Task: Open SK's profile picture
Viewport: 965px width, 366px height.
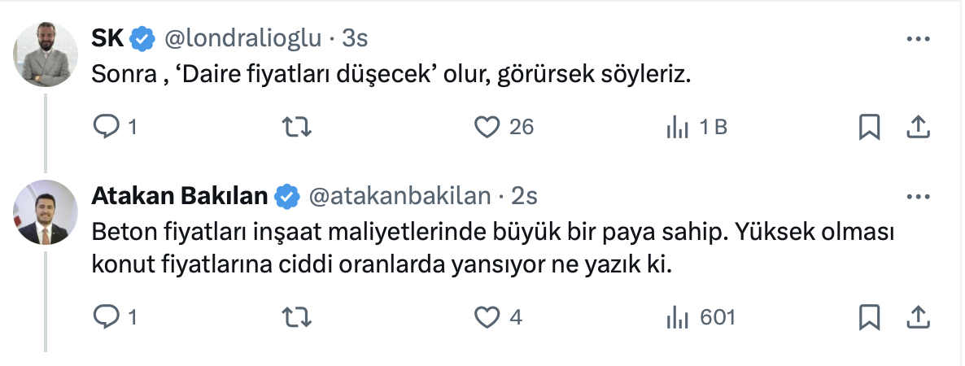Action: click(45, 54)
